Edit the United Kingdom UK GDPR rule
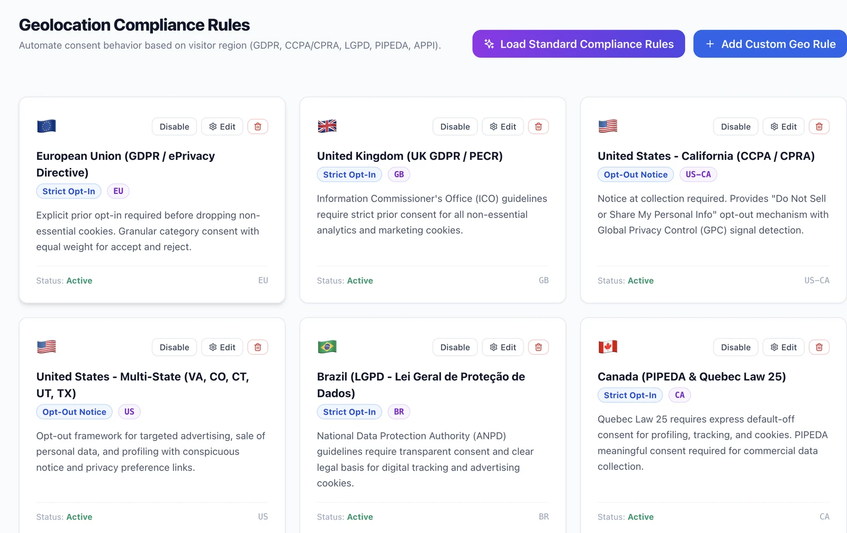This screenshot has height=533, width=847. [x=503, y=127]
